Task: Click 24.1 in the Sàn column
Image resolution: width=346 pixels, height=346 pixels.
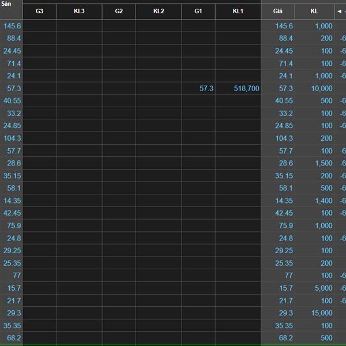Action: pyautogui.click(x=14, y=76)
